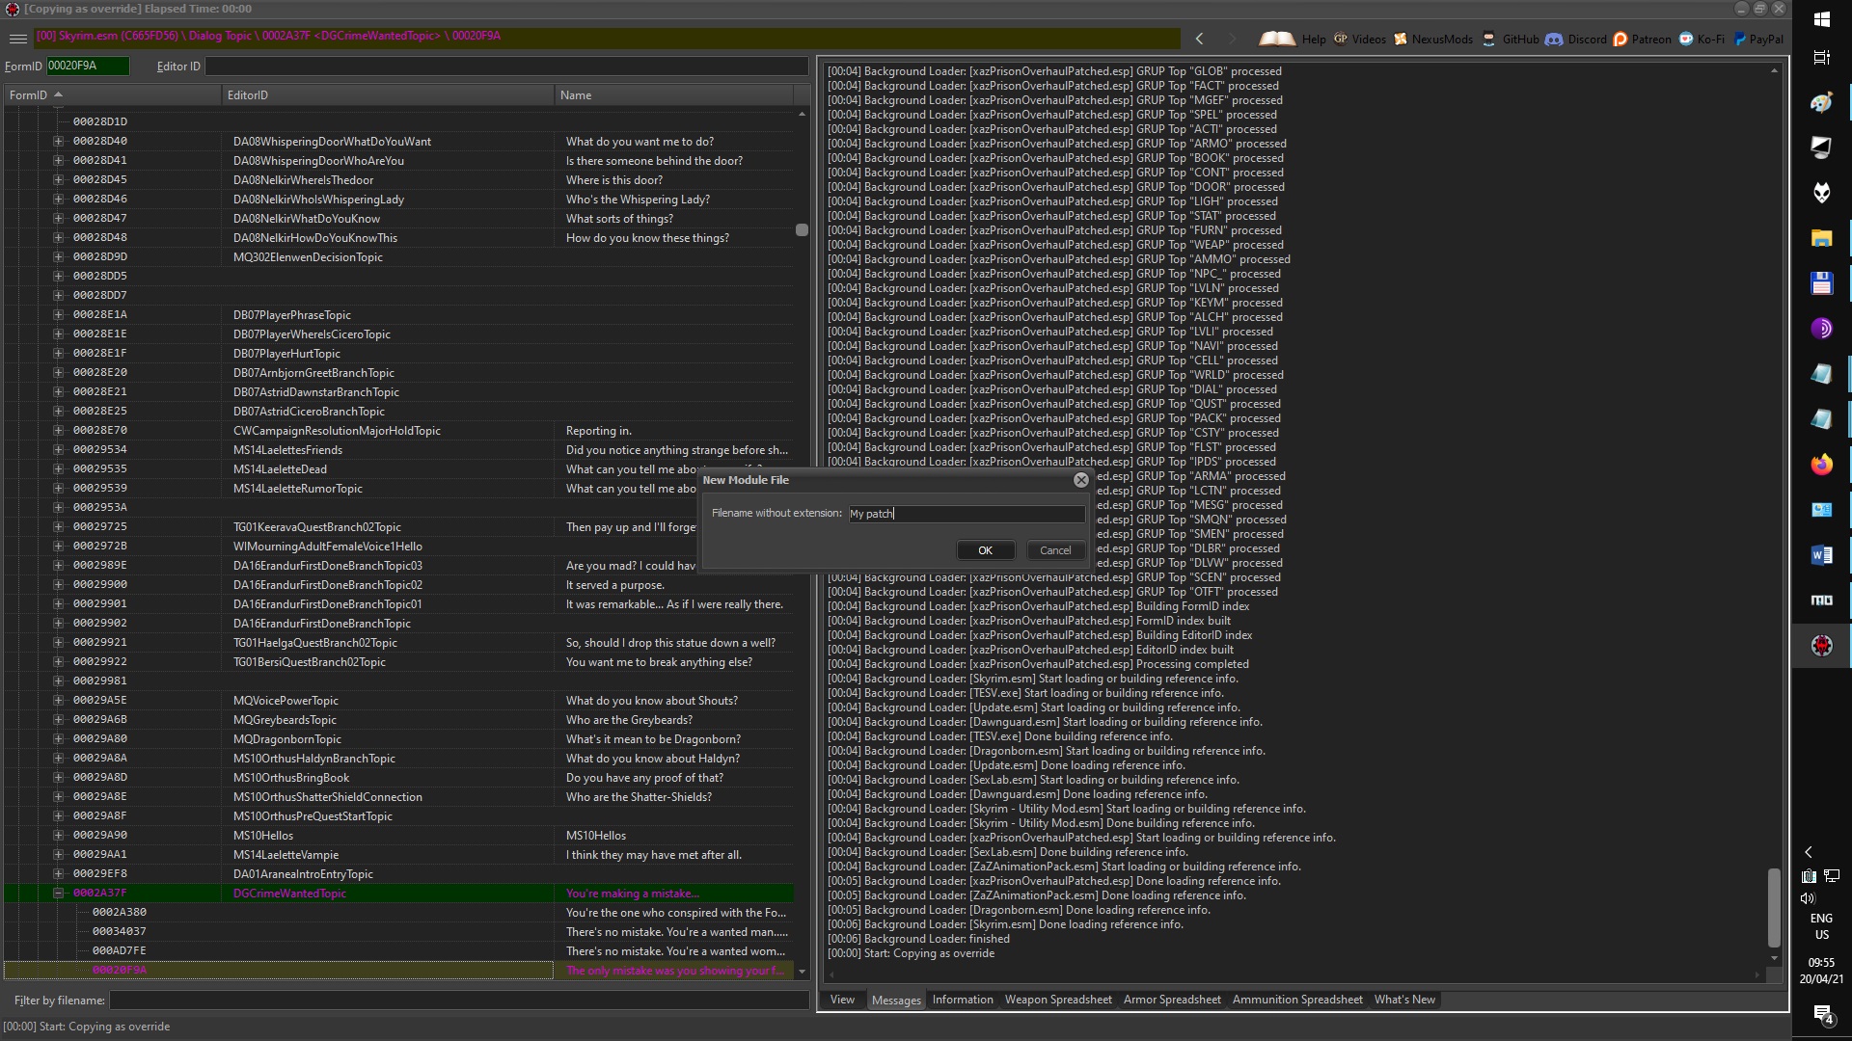Viewport: 1852px width, 1041px height.
Task: Open foobar2000 from the taskbar
Action: 1821,193
